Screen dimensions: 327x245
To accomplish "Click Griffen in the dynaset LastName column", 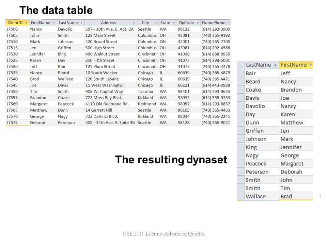I will point(255,131).
